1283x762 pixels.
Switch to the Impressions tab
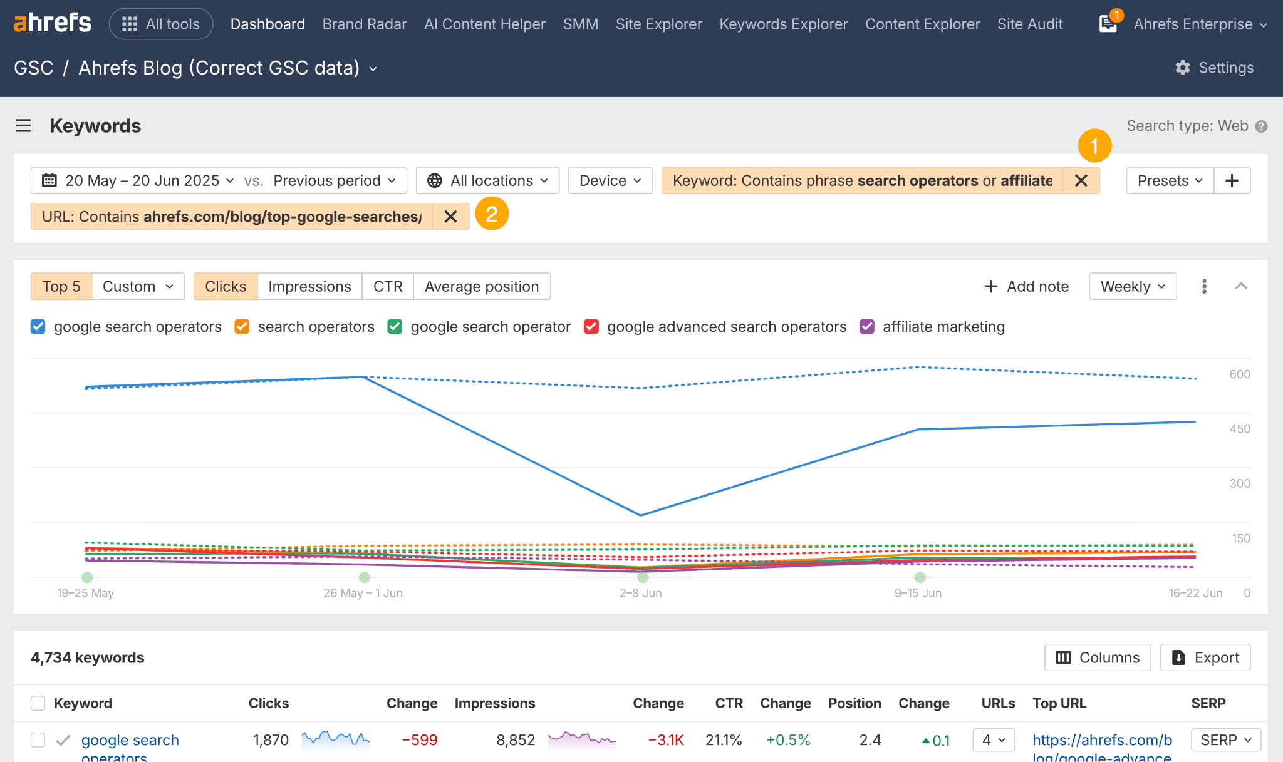pyautogui.click(x=309, y=286)
